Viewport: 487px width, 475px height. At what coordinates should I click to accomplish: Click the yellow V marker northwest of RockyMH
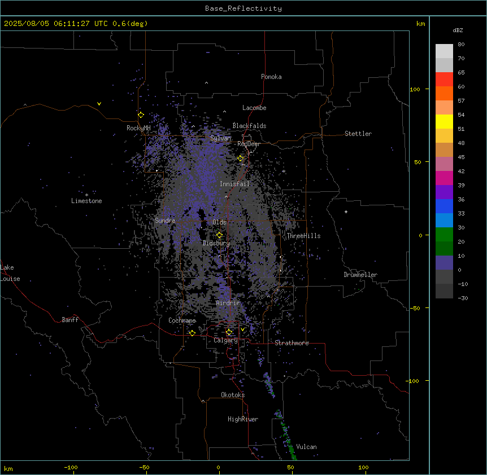(x=99, y=104)
